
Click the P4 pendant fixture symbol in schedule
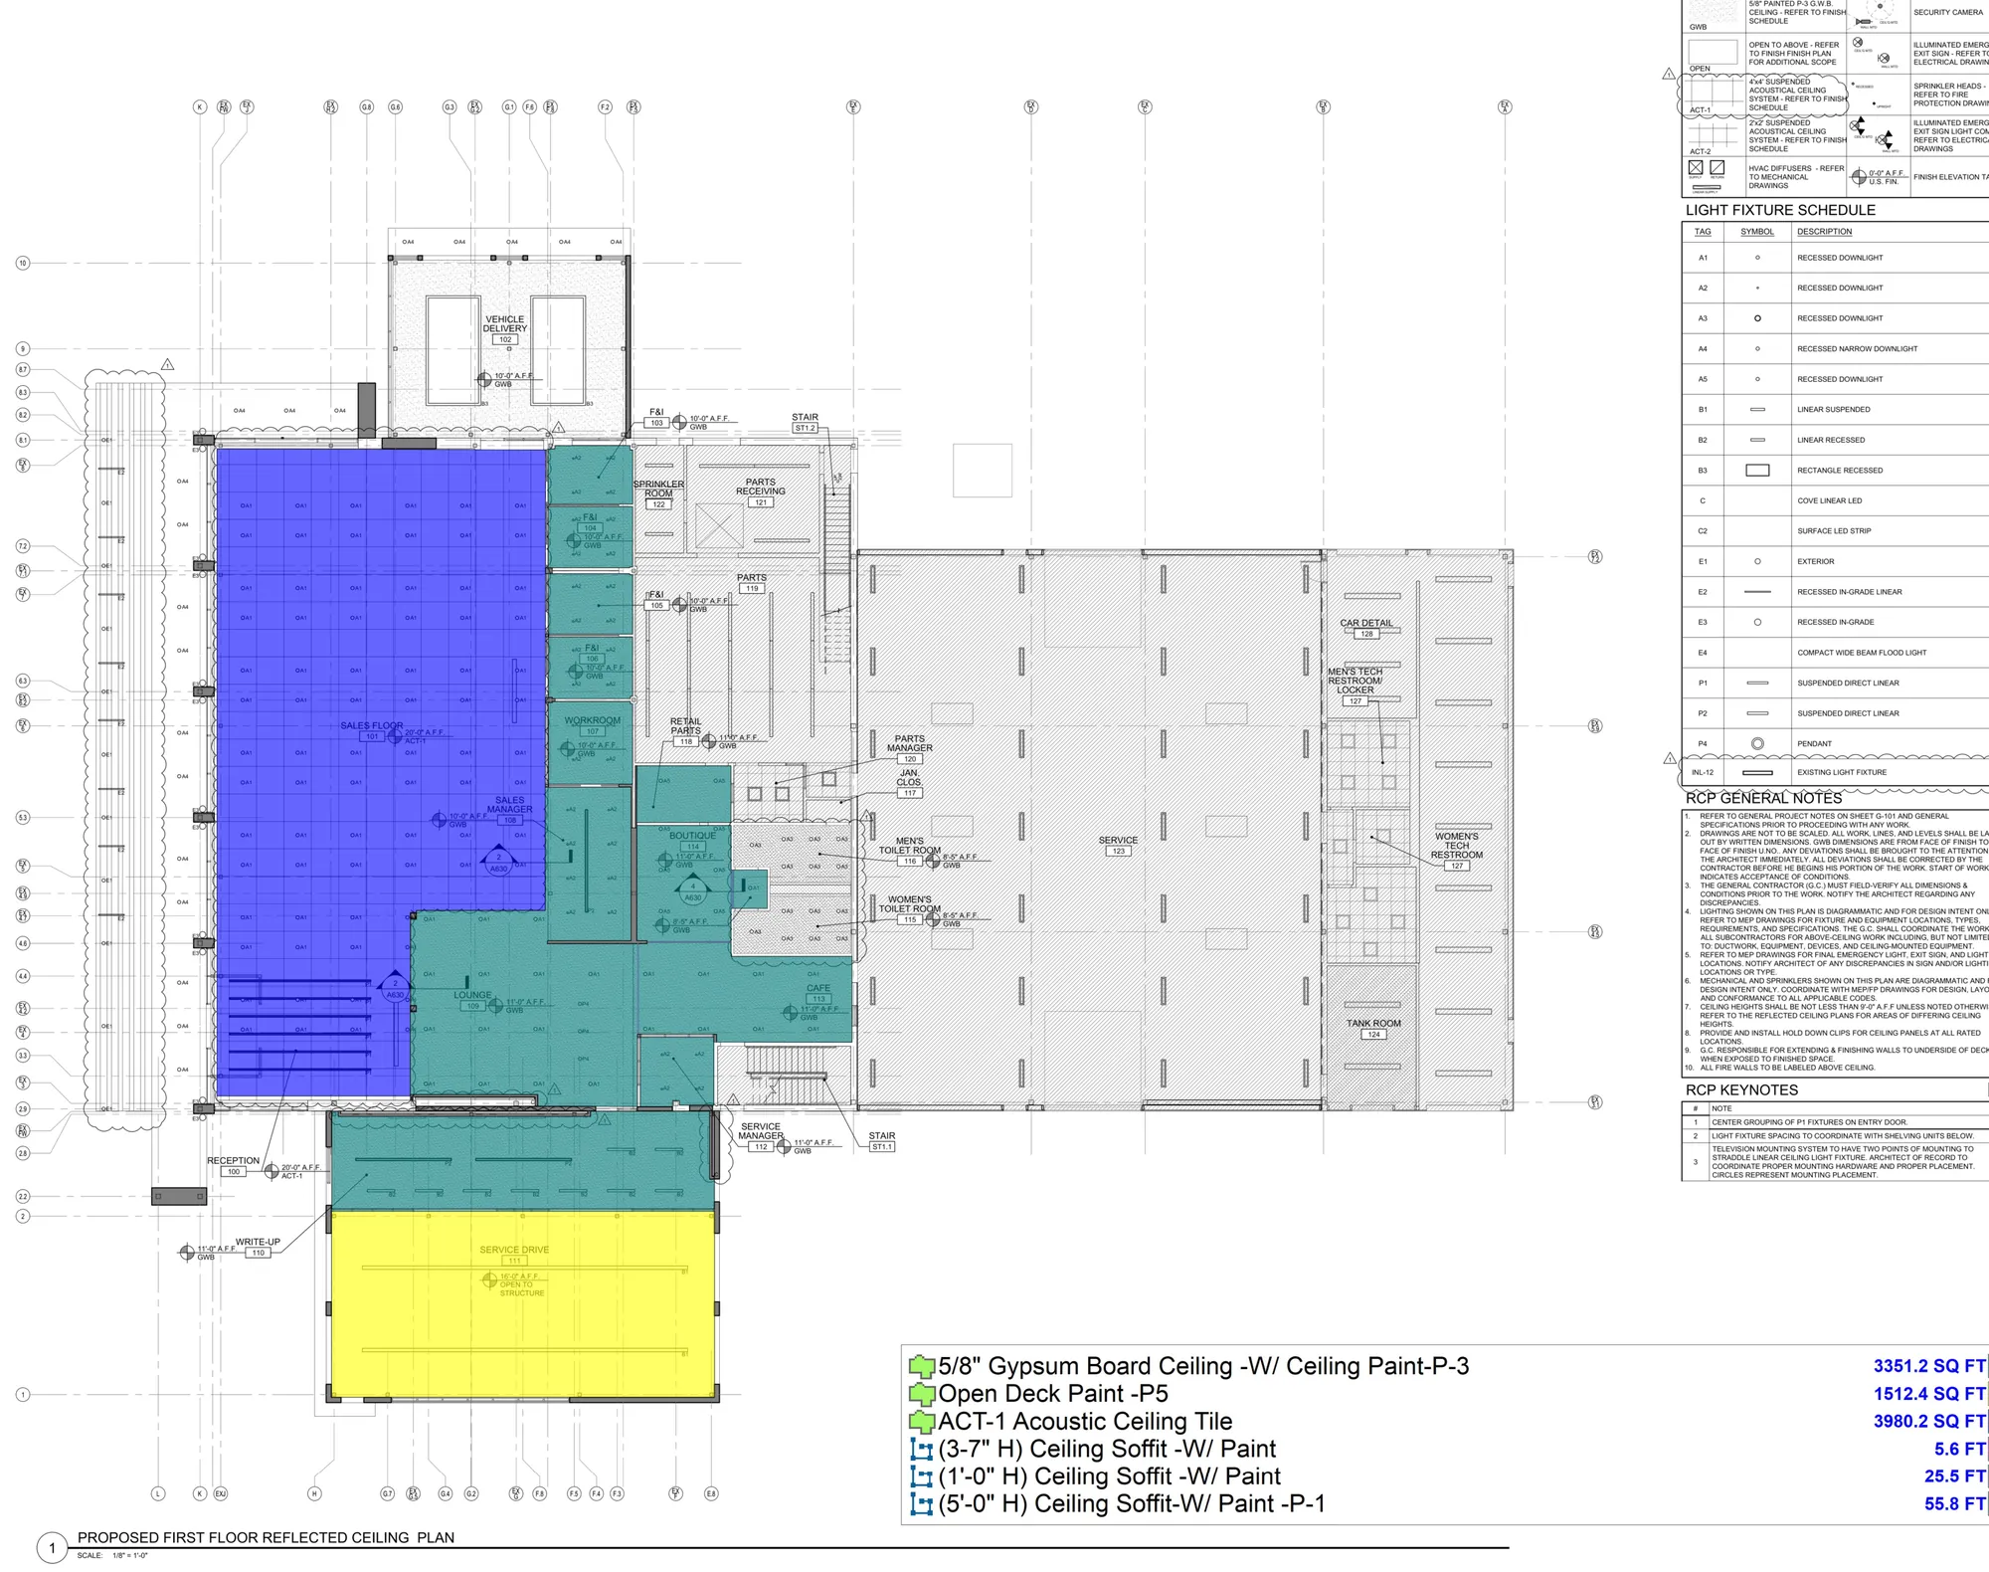[1757, 743]
